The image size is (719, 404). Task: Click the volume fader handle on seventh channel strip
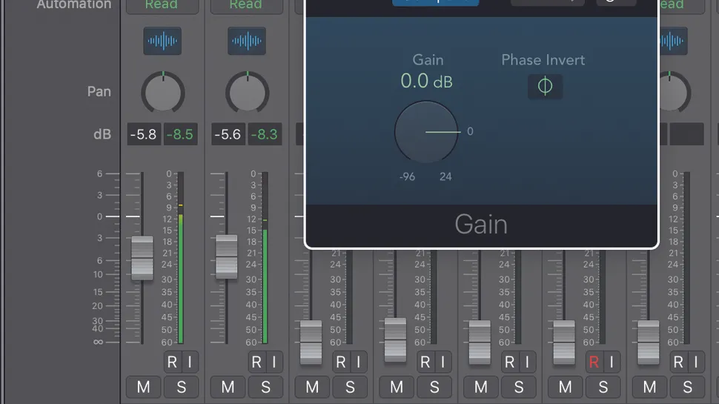pos(649,342)
